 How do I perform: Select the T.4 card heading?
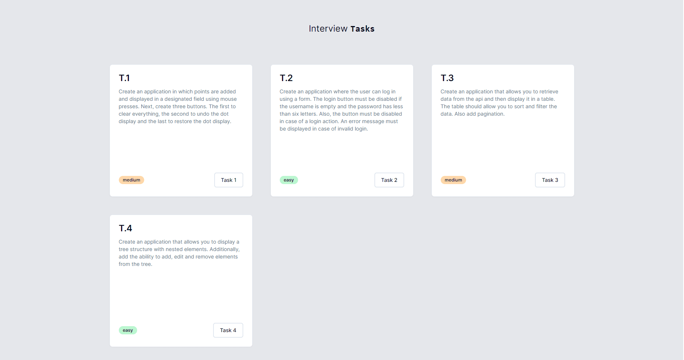tap(126, 228)
